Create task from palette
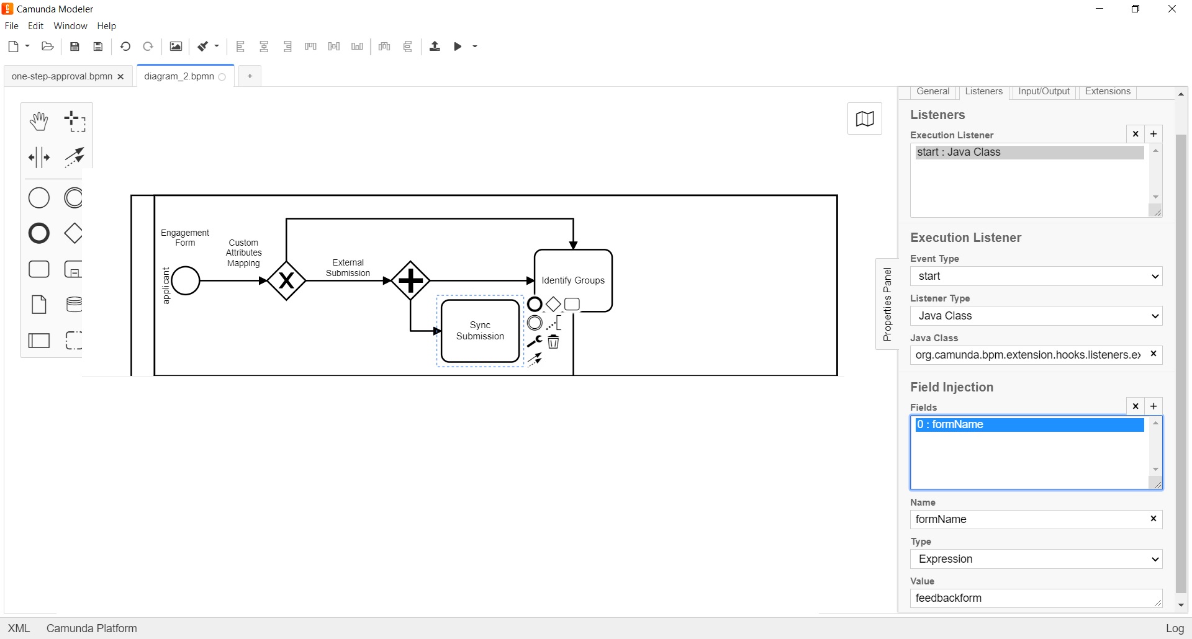The height and width of the screenshot is (639, 1192). pyautogui.click(x=39, y=269)
